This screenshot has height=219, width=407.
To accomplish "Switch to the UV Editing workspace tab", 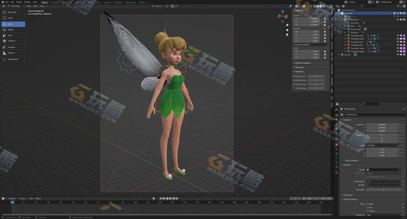I will pyautogui.click(x=118, y=2).
